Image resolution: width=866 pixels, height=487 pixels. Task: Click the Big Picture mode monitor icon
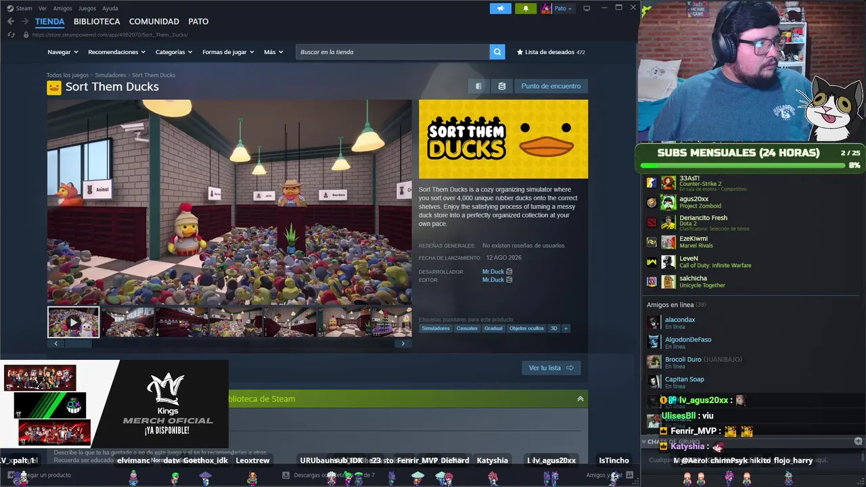(x=587, y=8)
